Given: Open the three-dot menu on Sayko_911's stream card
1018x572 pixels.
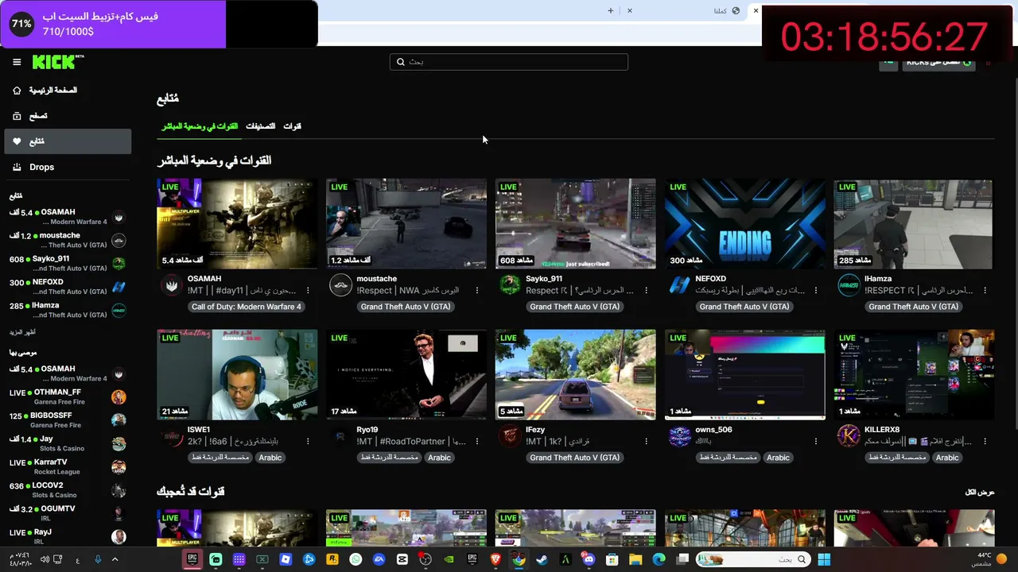Looking at the screenshot, I should tap(647, 291).
